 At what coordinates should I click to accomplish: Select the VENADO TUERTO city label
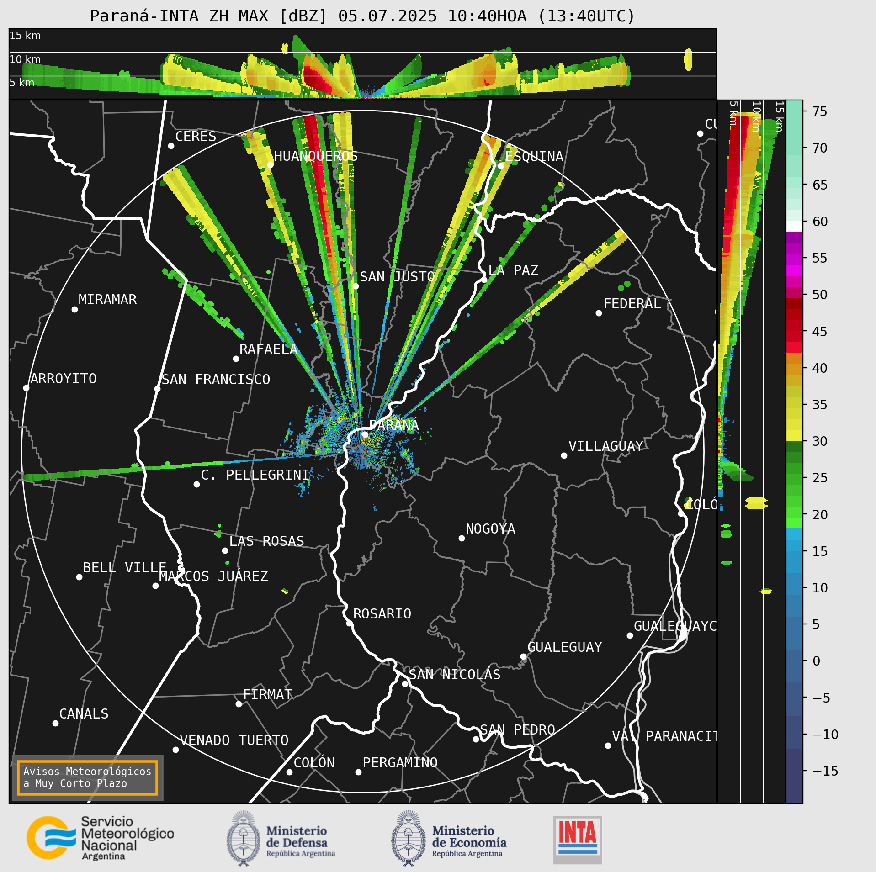tap(234, 740)
